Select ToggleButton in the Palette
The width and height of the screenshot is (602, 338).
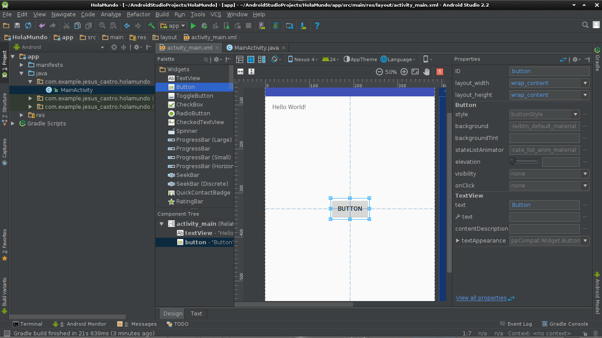[195, 96]
